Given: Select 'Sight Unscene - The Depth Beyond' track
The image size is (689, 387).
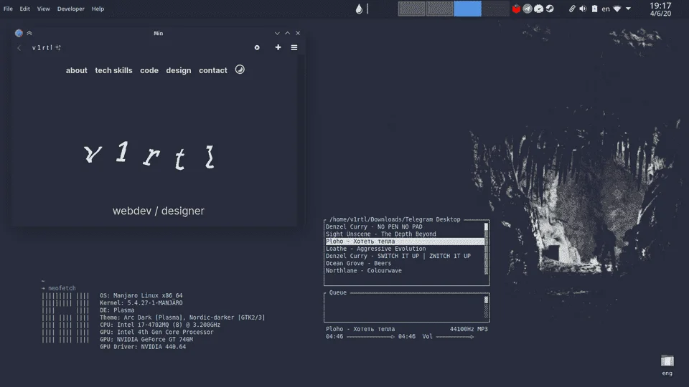Looking at the screenshot, I should 381,234.
